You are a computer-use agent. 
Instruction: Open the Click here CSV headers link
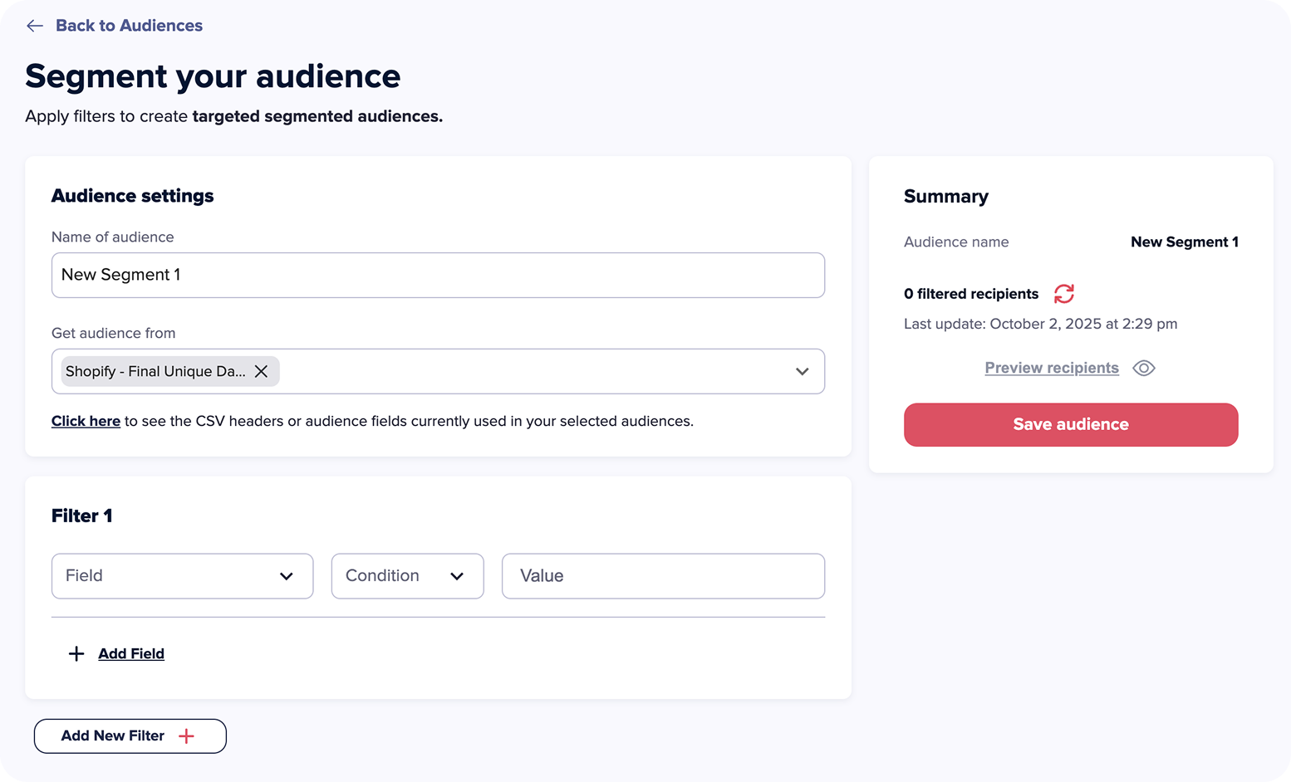pyautogui.click(x=86, y=421)
